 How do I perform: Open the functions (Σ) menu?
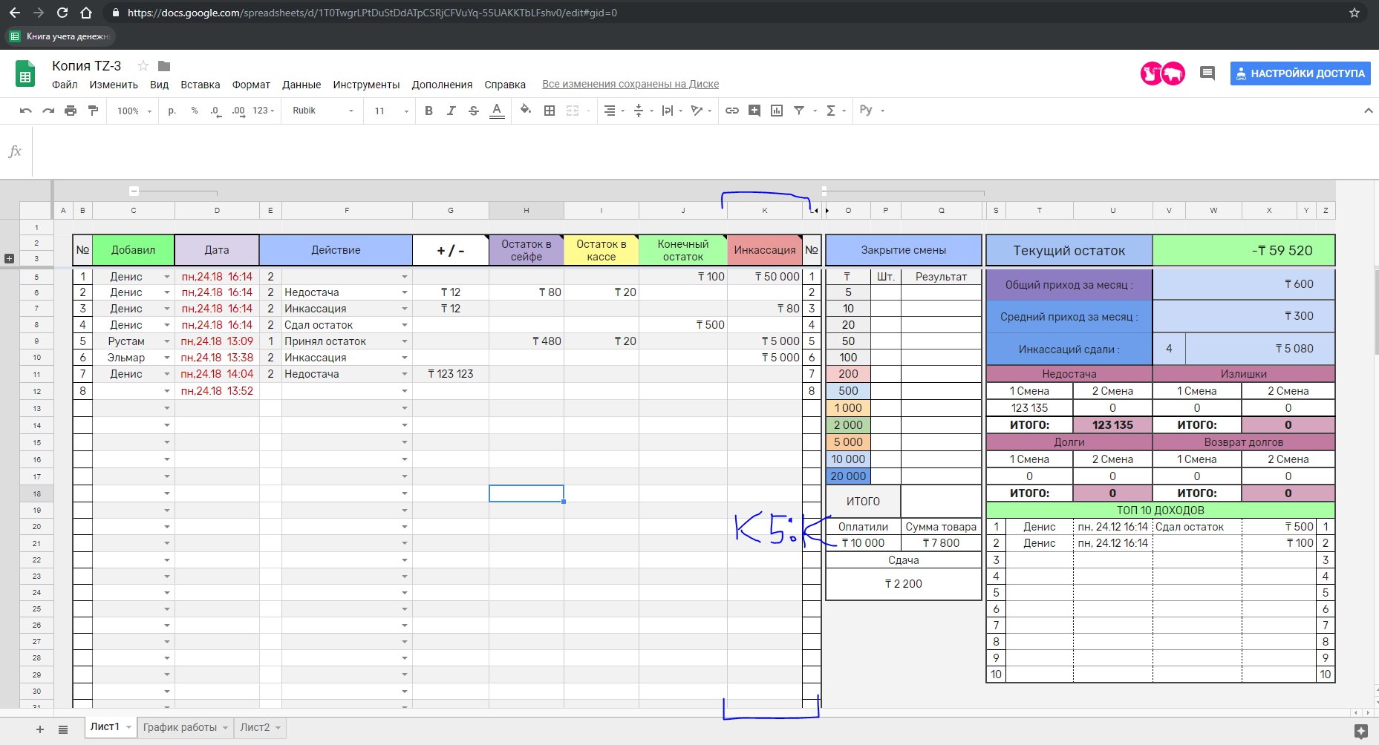click(835, 111)
